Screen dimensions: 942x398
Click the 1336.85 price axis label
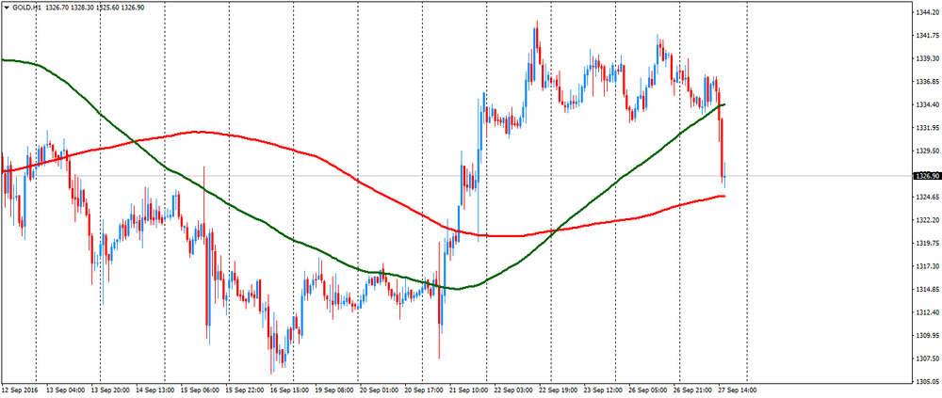pos(928,82)
